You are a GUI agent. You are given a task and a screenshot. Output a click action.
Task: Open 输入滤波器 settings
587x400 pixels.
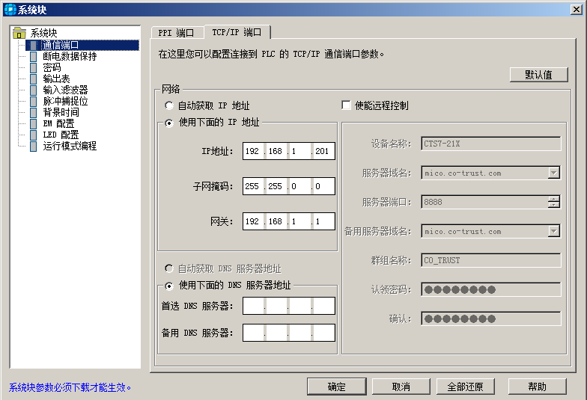click(65, 90)
